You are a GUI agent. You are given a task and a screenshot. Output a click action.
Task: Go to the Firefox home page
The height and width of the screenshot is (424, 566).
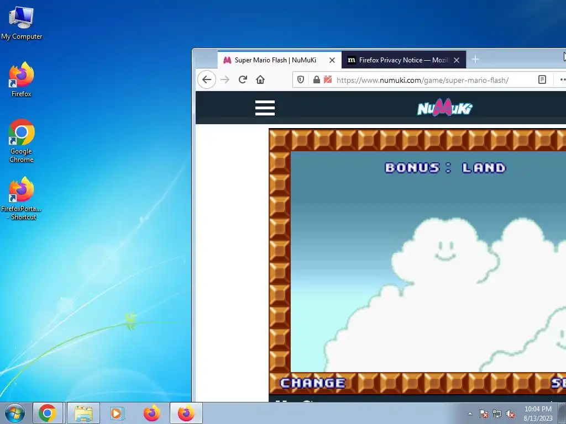[260, 79]
